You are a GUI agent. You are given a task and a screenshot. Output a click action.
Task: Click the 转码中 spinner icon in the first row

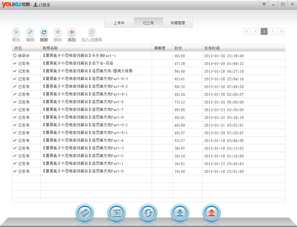(x=15, y=55)
